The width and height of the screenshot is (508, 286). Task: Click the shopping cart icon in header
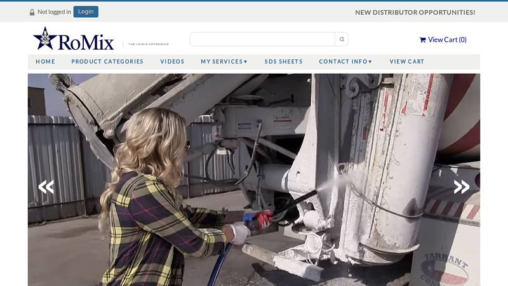[422, 40]
